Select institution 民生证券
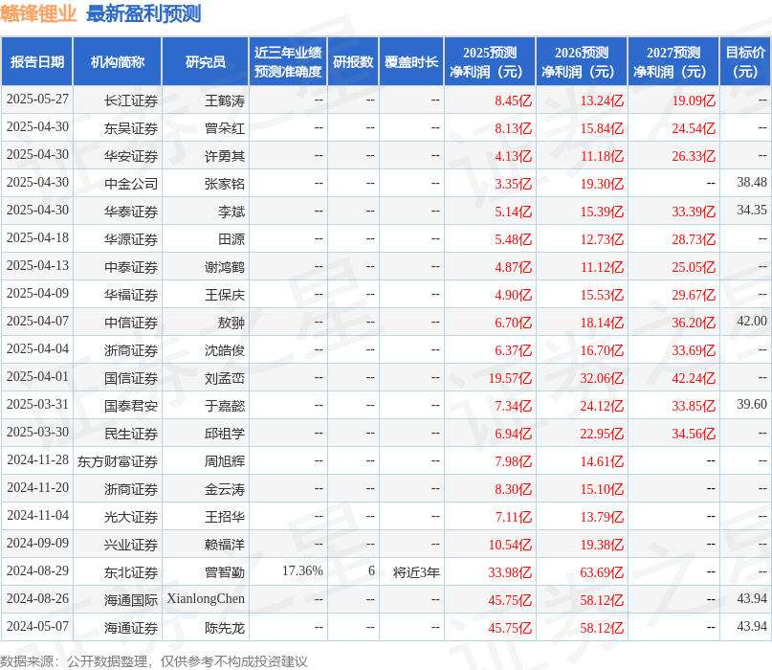 (131, 434)
